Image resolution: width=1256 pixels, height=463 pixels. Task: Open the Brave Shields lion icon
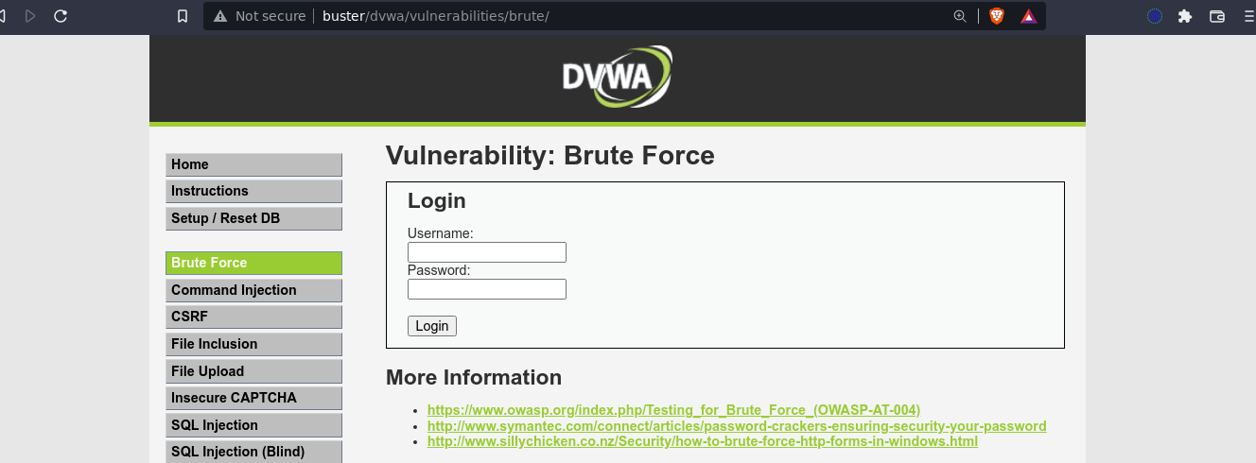pos(996,16)
